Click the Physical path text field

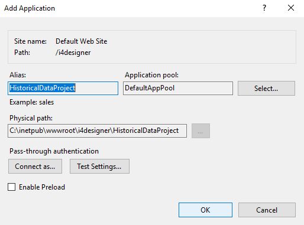pyautogui.click(x=97, y=131)
